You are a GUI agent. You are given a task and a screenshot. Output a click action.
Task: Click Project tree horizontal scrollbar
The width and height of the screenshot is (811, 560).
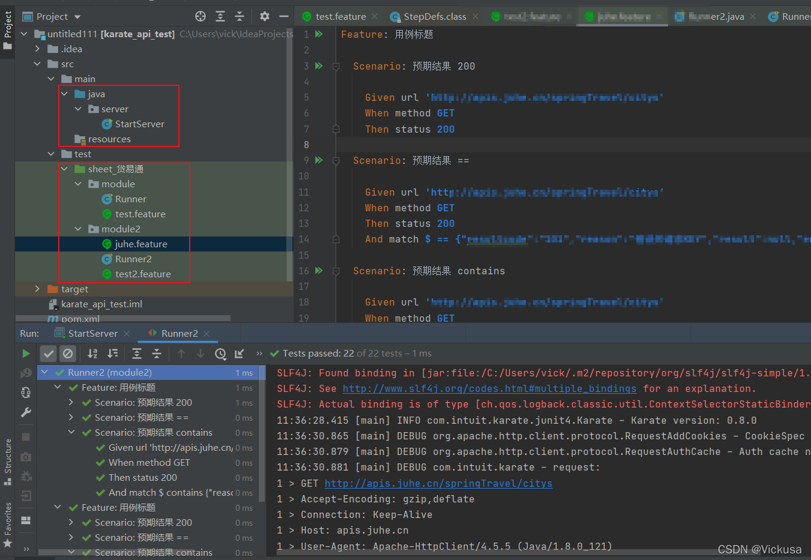pyautogui.click(x=123, y=318)
